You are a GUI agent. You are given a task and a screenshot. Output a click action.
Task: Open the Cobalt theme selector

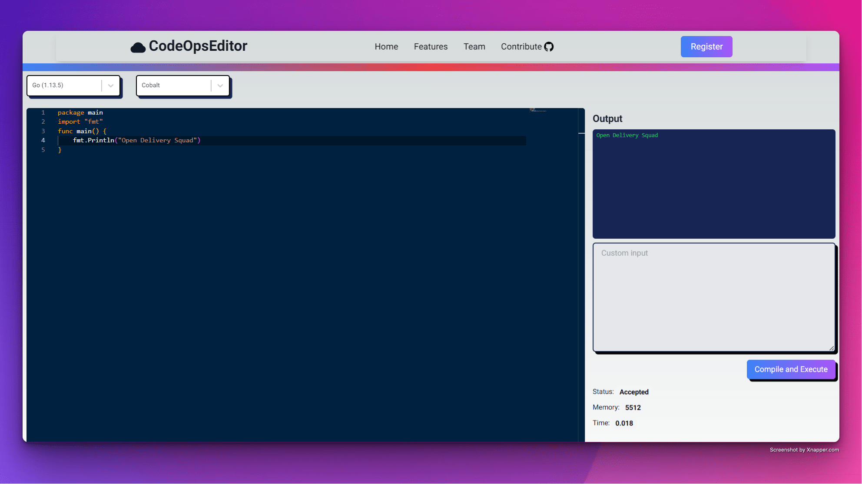[x=174, y=86]
